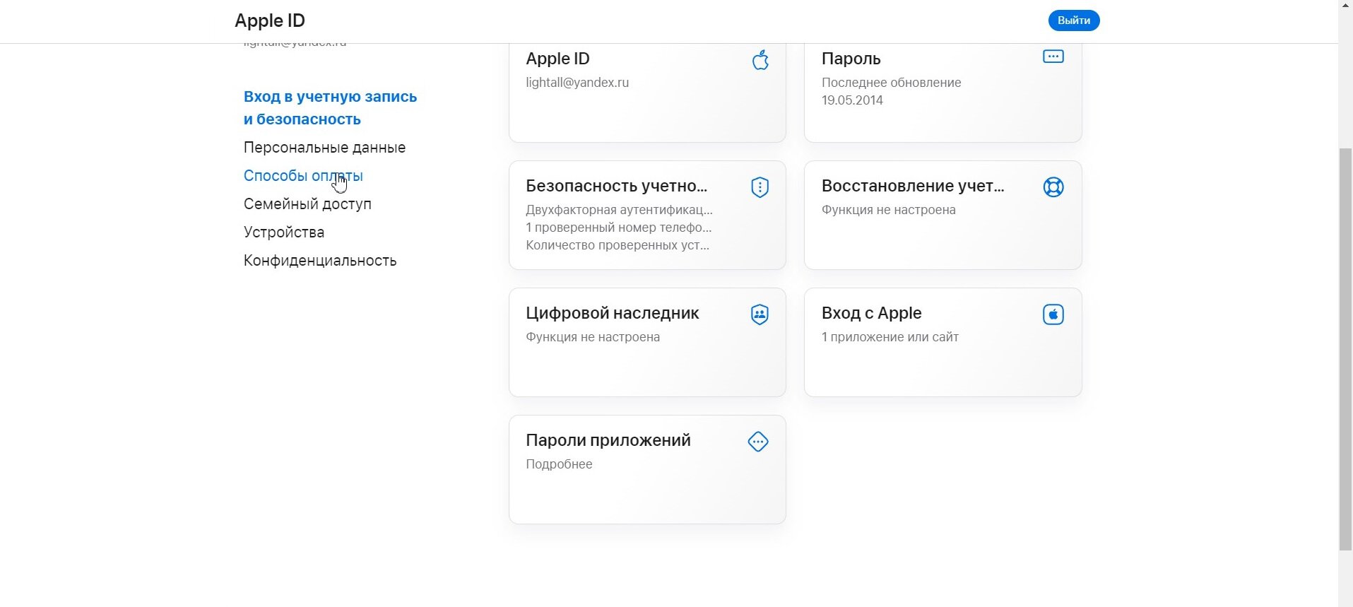Image resolution: width=1353 pixels, height=607 pixels.
Task: Open the Вход с Apple card title
Action: click(871, 313)
